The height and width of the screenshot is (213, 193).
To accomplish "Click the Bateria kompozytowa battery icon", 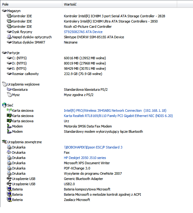I will 9,189.
